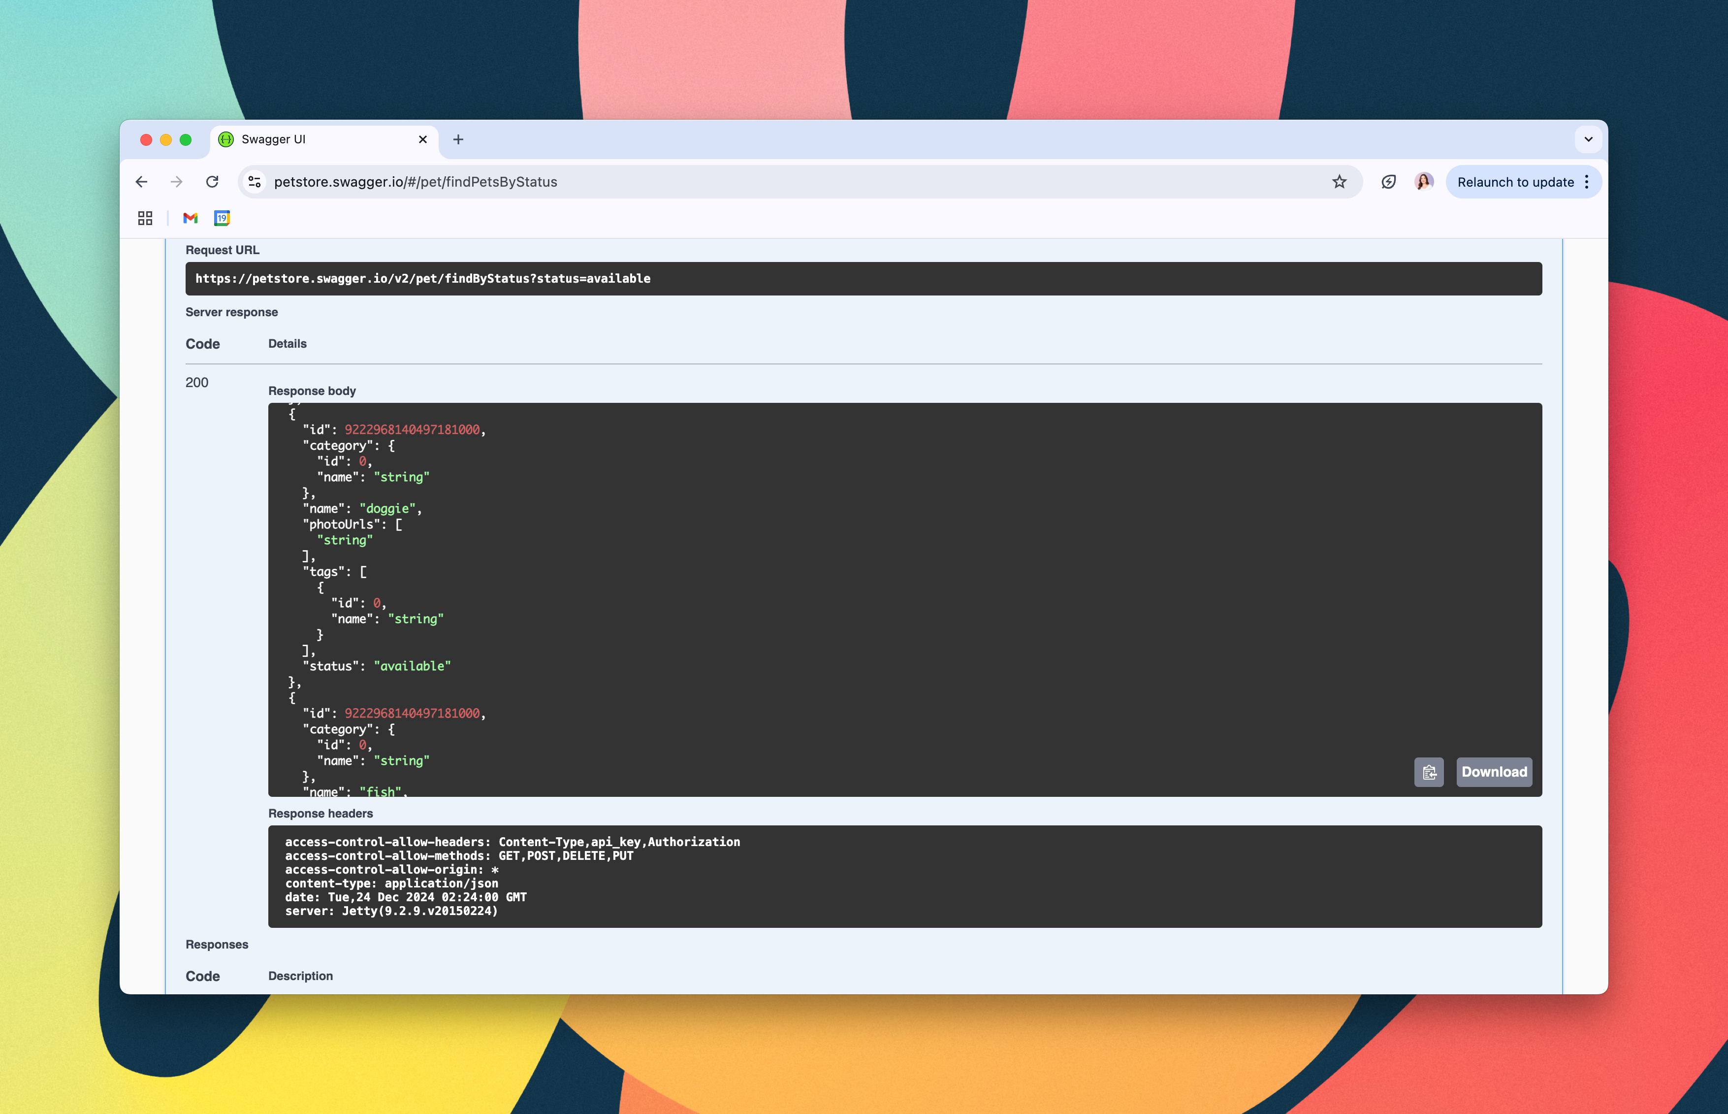Click the extension icon beside profile
The height and width of the screenshot is (1114, 1728).
pos(1388,182)
